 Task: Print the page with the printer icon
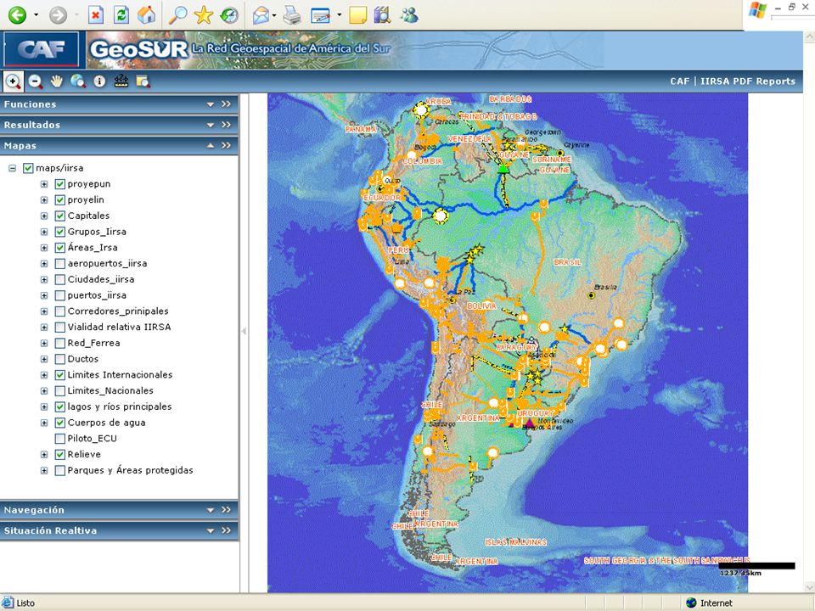(x=292, y=15)
